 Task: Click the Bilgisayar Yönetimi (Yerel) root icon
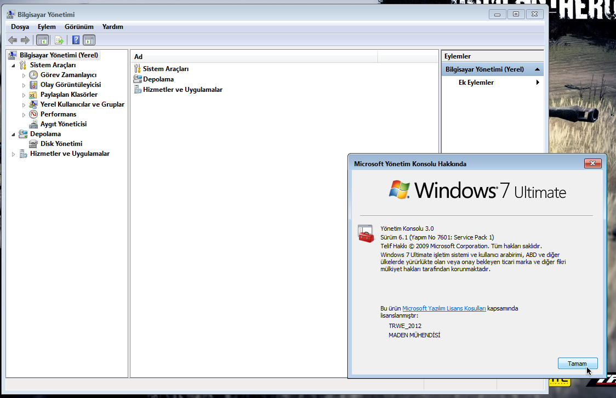[x=13, y=55]
